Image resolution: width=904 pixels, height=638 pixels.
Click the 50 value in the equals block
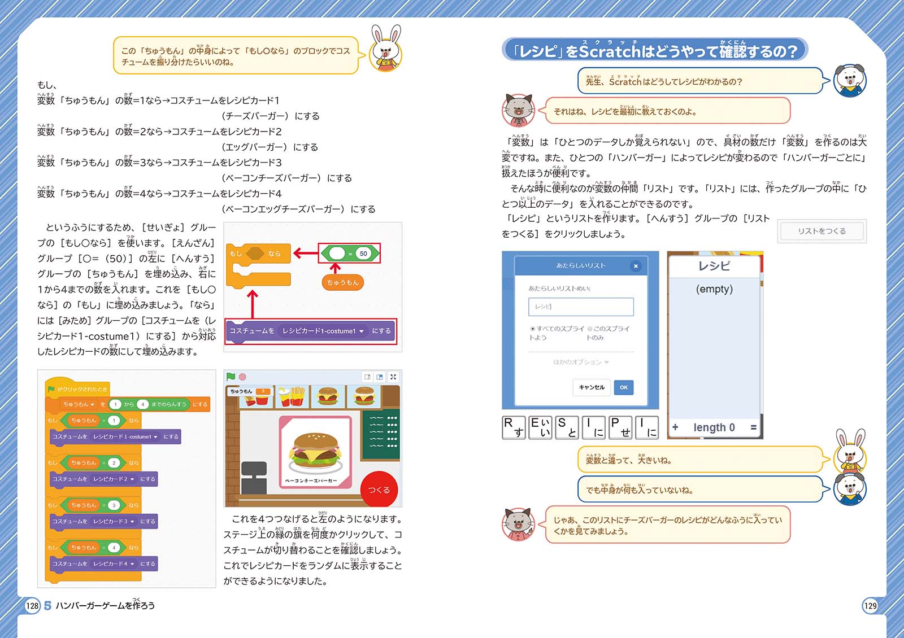[363, 254]
